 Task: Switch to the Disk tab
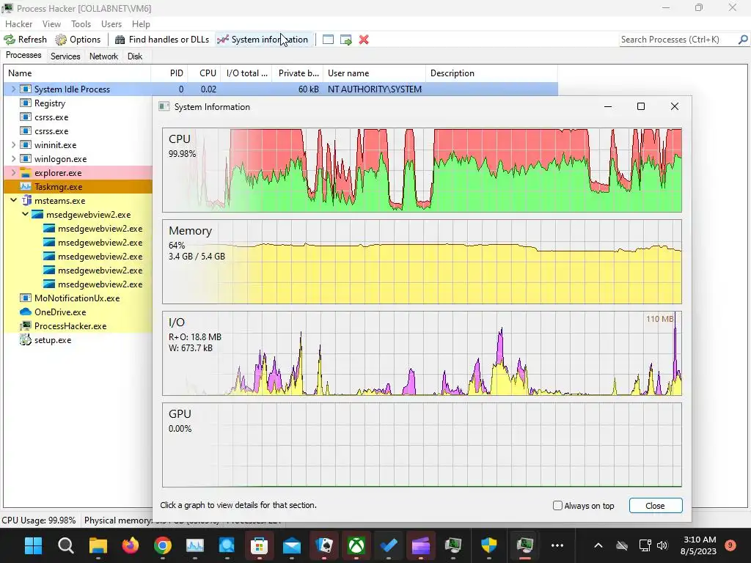coord(135,56)
